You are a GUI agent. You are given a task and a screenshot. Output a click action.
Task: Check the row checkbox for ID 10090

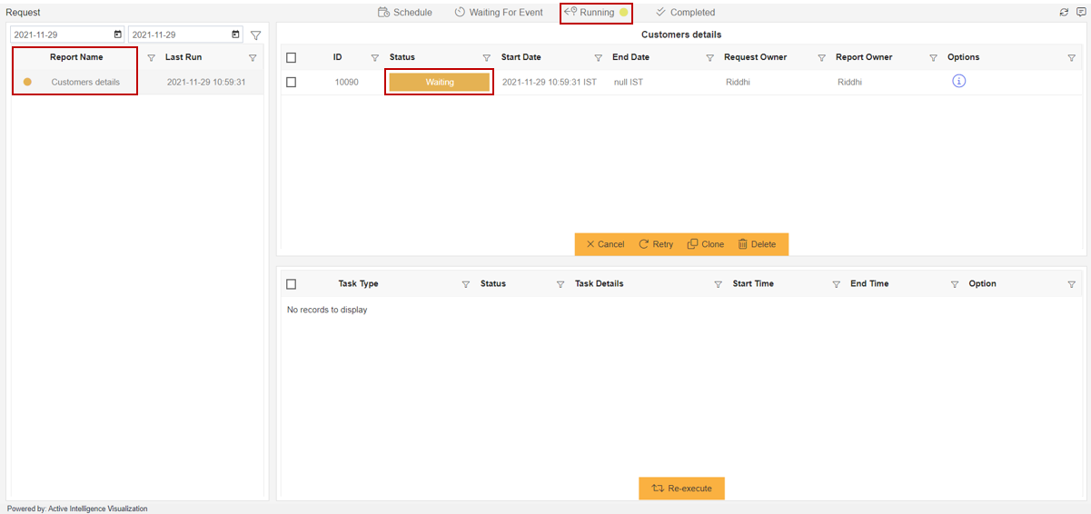[x=291, y=82]
